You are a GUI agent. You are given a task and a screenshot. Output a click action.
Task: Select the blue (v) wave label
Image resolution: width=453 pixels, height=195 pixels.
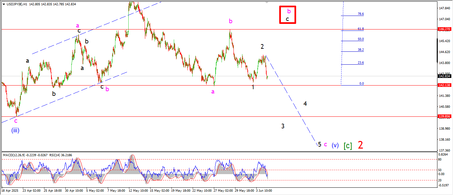(335, 145)
